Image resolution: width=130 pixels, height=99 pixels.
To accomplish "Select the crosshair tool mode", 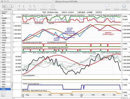I will point(4,6).
